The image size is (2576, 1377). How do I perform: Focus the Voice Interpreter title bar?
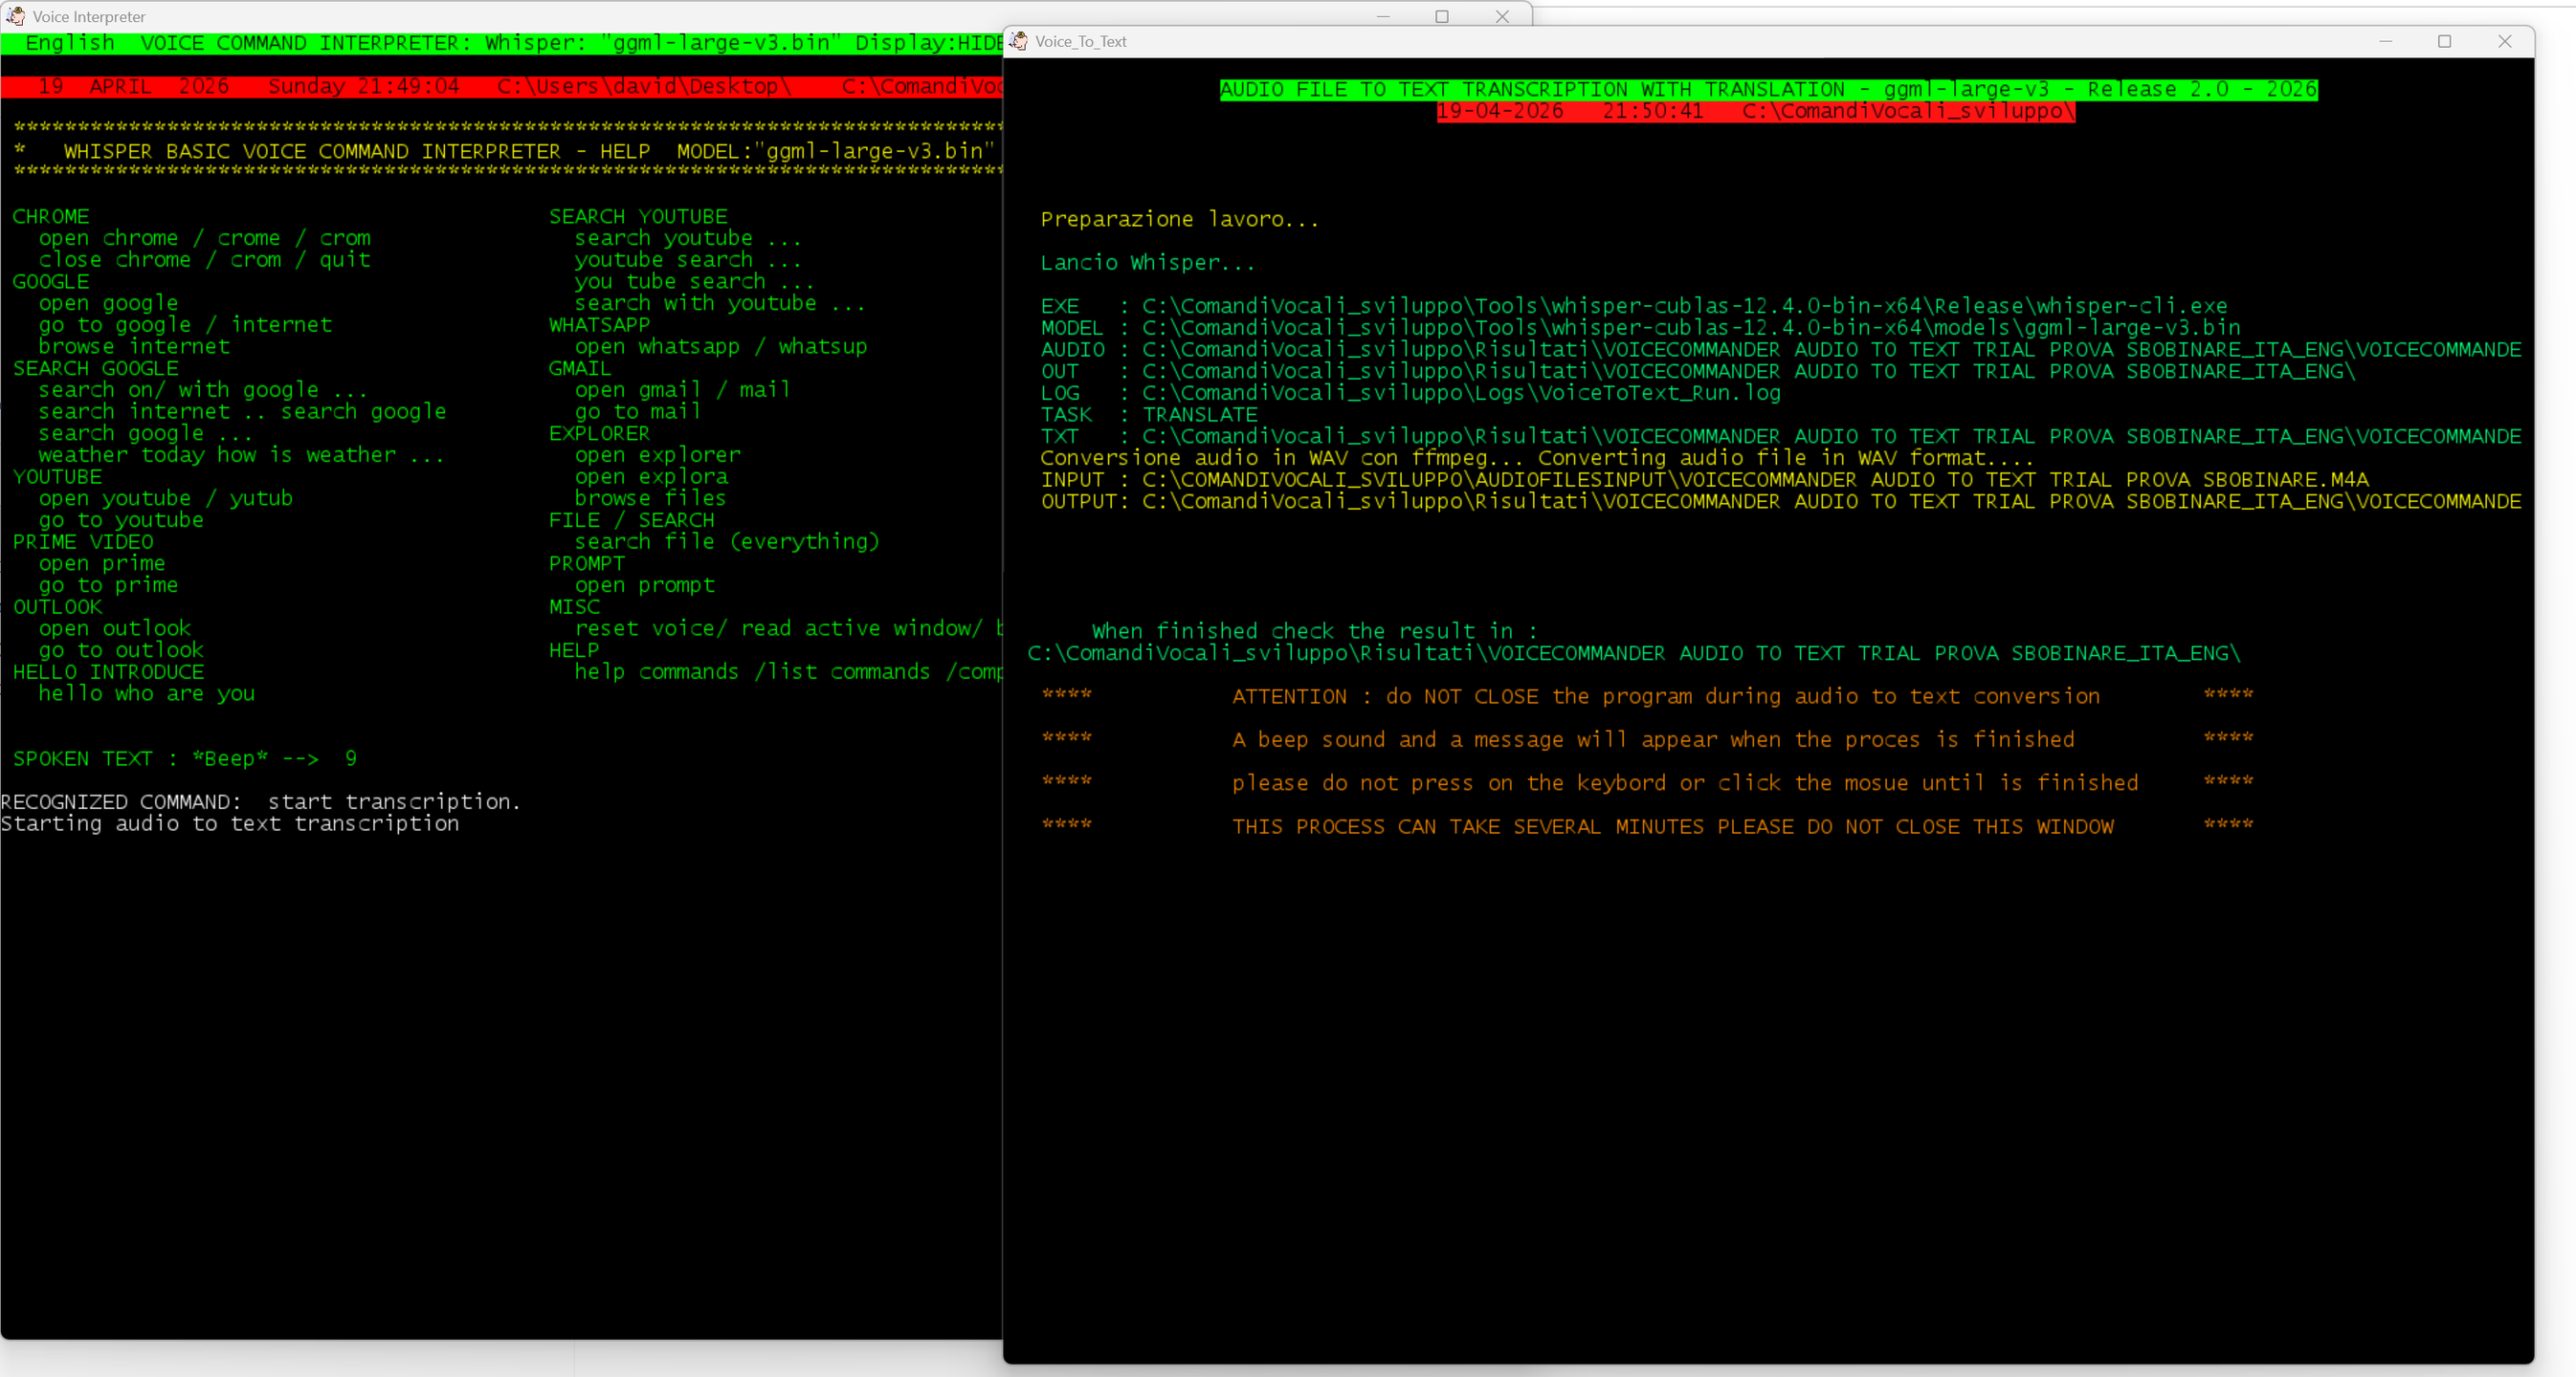tap(700, 16)
